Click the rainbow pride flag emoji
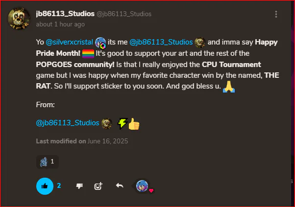This screenshot has width=295, height=207. (x=88, y=53)
